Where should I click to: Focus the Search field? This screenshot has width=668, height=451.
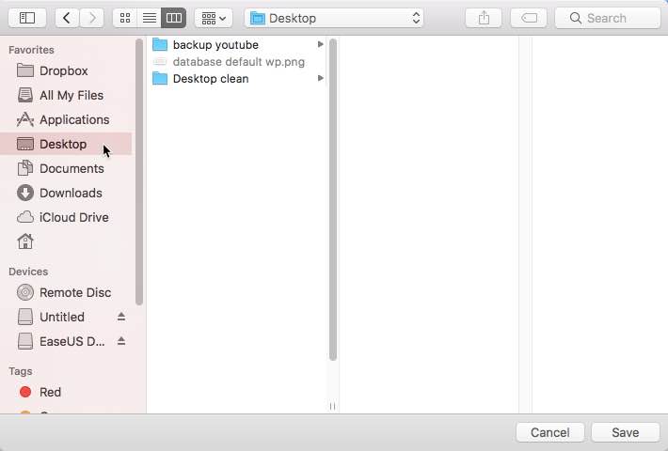click(608, 18)
